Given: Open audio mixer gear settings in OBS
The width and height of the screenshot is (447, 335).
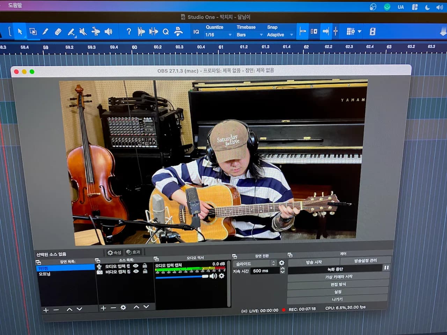Looking at the screenshot, I should click(x=221, y=276).
